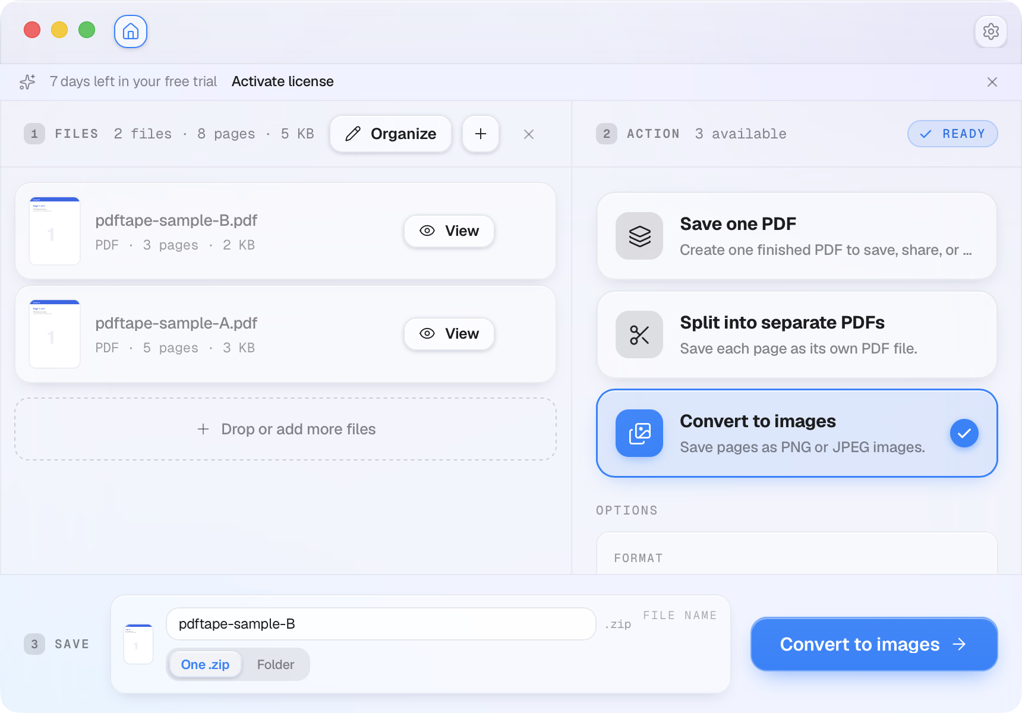This screenshot has width=1022, height=713.
Task: Click the step 1 FILES badge
Action: (34, 134)
